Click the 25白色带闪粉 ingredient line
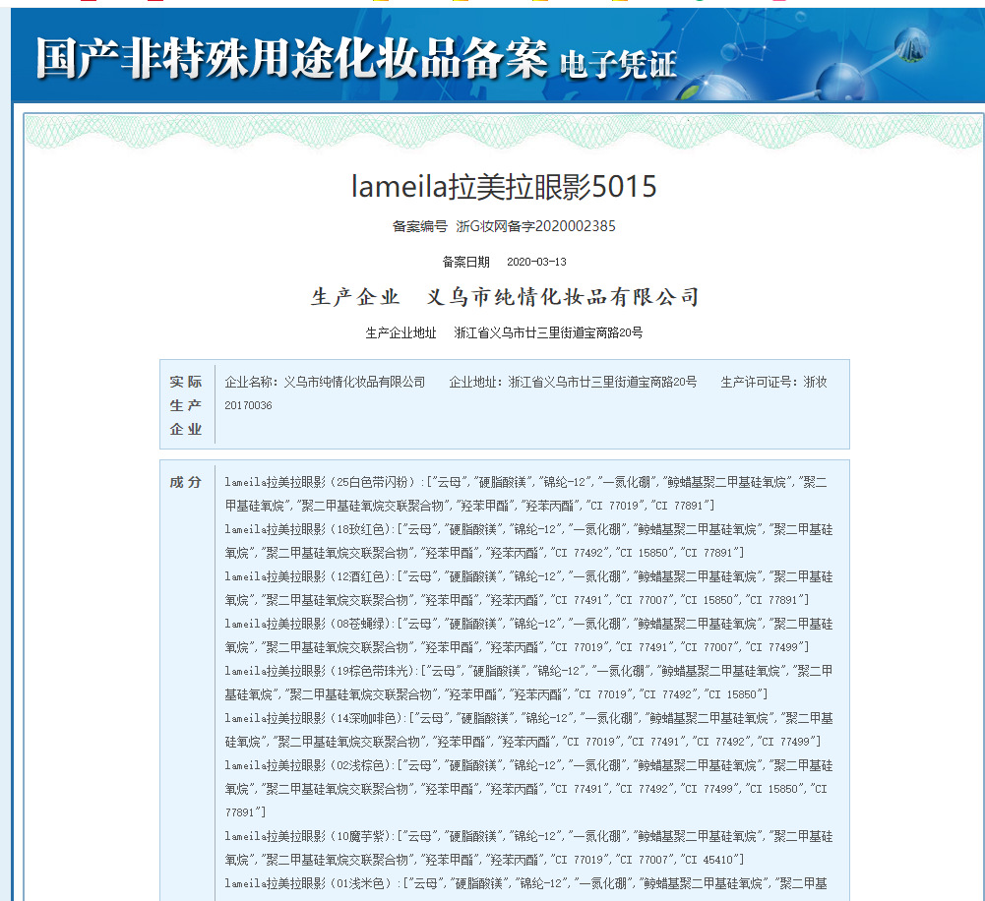 525,494
